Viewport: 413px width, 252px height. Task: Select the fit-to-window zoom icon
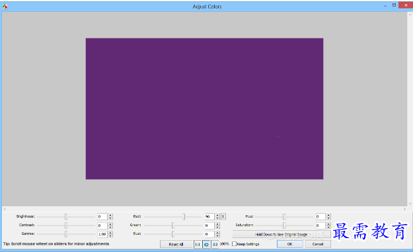(x=206, y=244)
